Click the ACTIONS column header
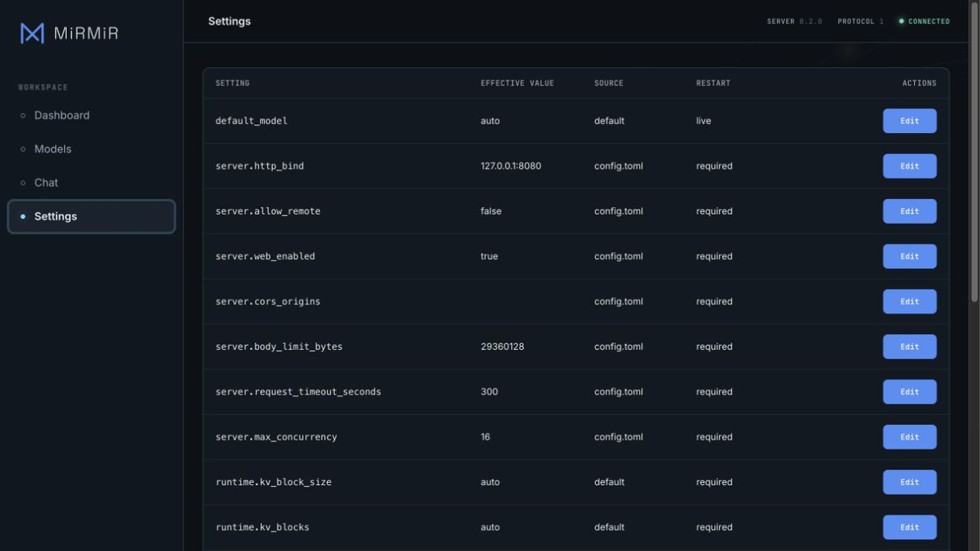The height and width of the screenshot is (551, 980). (x=919, y=83)
